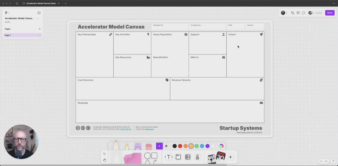Insert a table with Table tool
This screenshot has height=166, width=338.
(188, 157)
